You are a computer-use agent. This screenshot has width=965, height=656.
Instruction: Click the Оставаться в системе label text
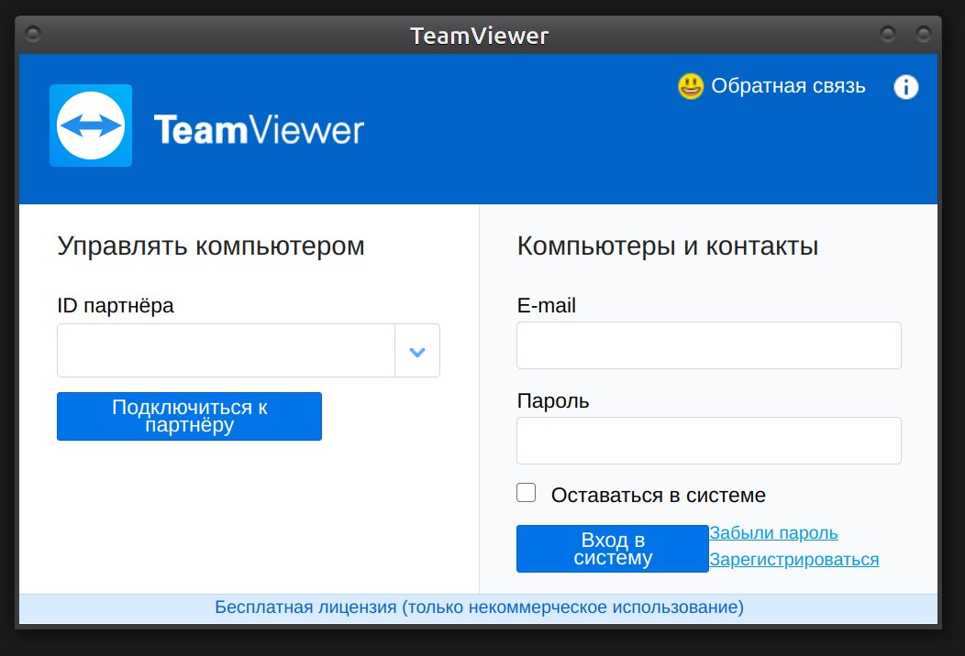pos(659,495)
